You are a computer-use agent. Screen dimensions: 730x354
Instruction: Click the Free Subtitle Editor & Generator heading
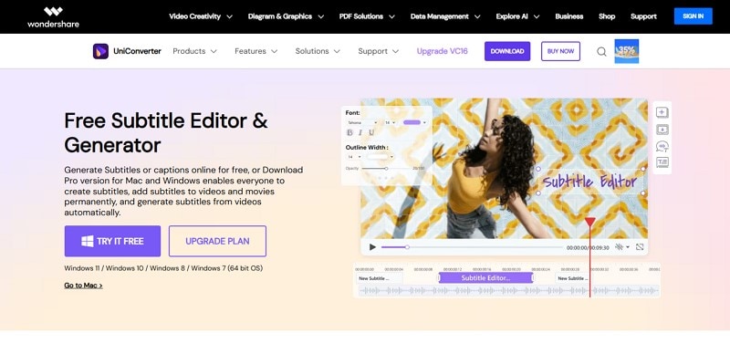click(x=166, y=133)
